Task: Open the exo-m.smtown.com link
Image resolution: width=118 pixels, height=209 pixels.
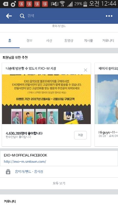Action: 25,161
